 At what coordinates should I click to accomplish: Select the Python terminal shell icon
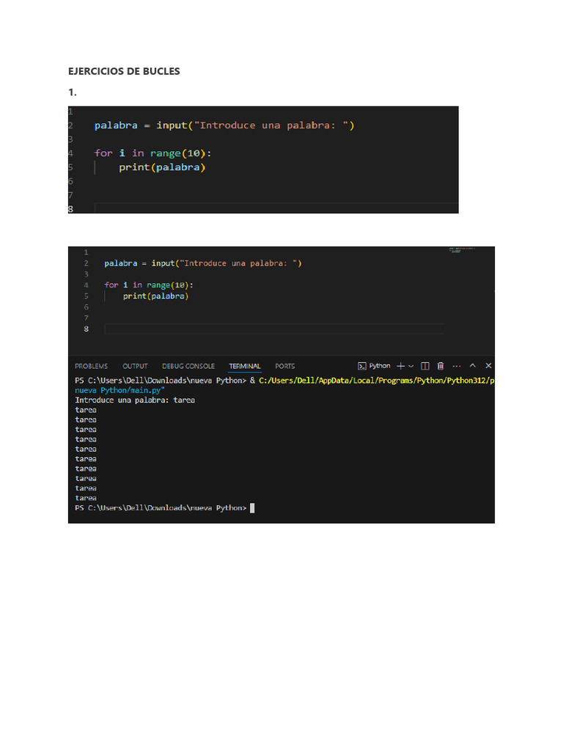pos(362,366)
